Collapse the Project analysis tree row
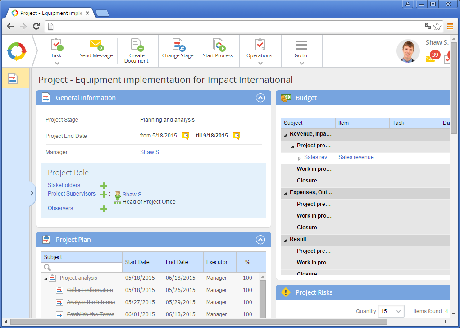The width and height of the screenshot is (460, 328). pyautogui.click(x=46, y=279)
